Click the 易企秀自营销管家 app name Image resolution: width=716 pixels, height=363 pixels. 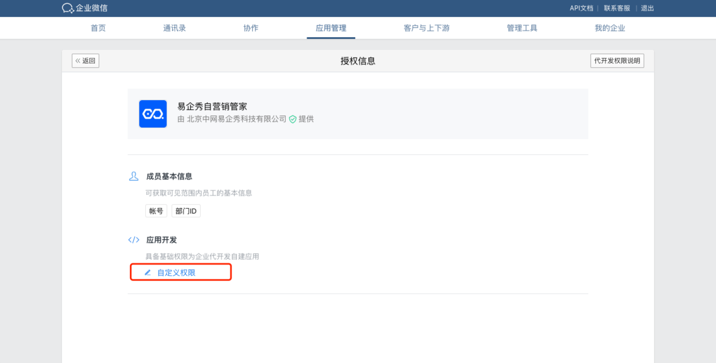point(212,106)
